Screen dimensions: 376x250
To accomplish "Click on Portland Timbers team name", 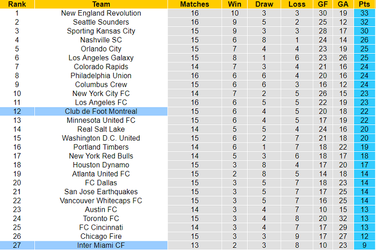I will click(101, 147).
